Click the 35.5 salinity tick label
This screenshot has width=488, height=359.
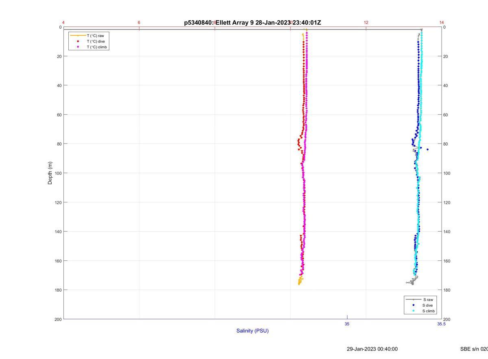pos(441,324)
